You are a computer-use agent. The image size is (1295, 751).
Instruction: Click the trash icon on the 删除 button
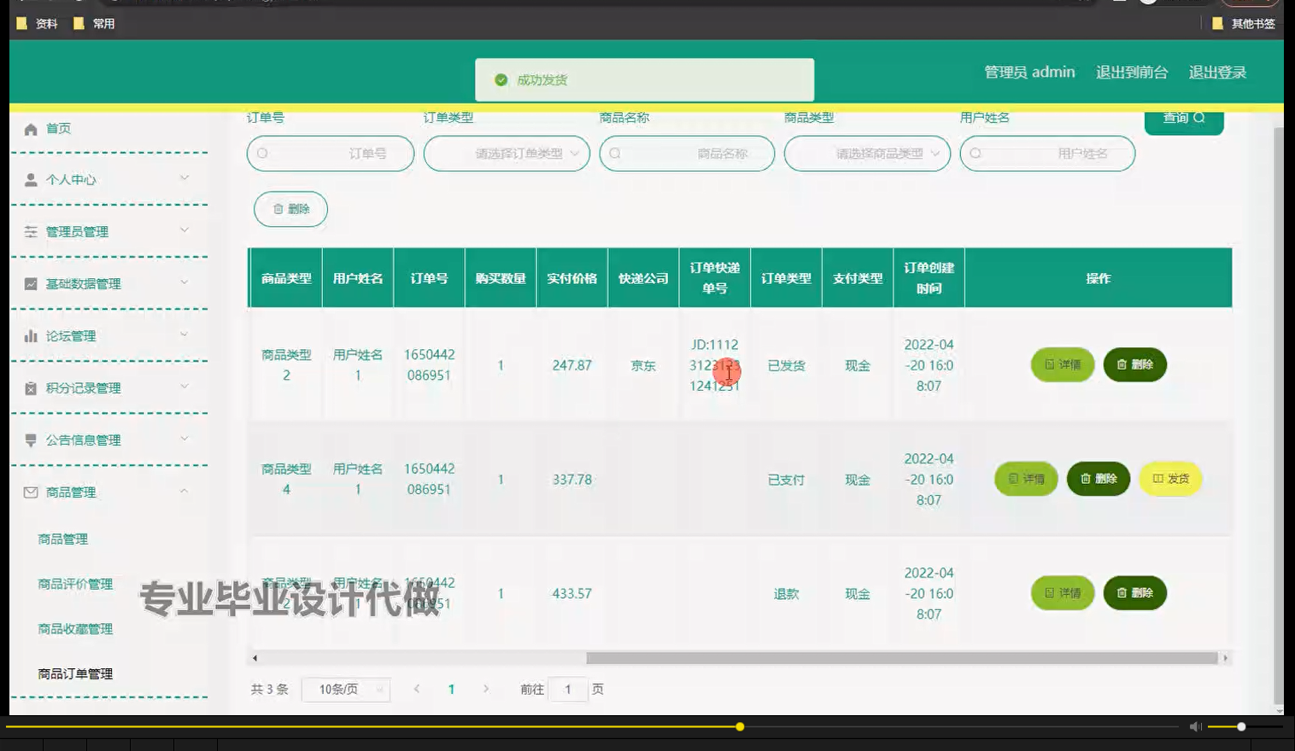click(278, 209)
